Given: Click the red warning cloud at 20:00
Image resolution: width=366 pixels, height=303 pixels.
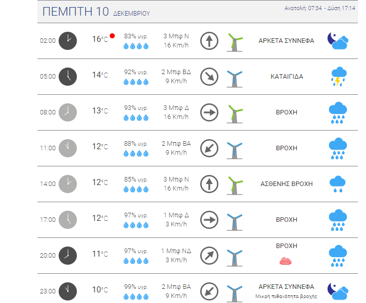Looking at the screenshot, I should pos(286,261).
